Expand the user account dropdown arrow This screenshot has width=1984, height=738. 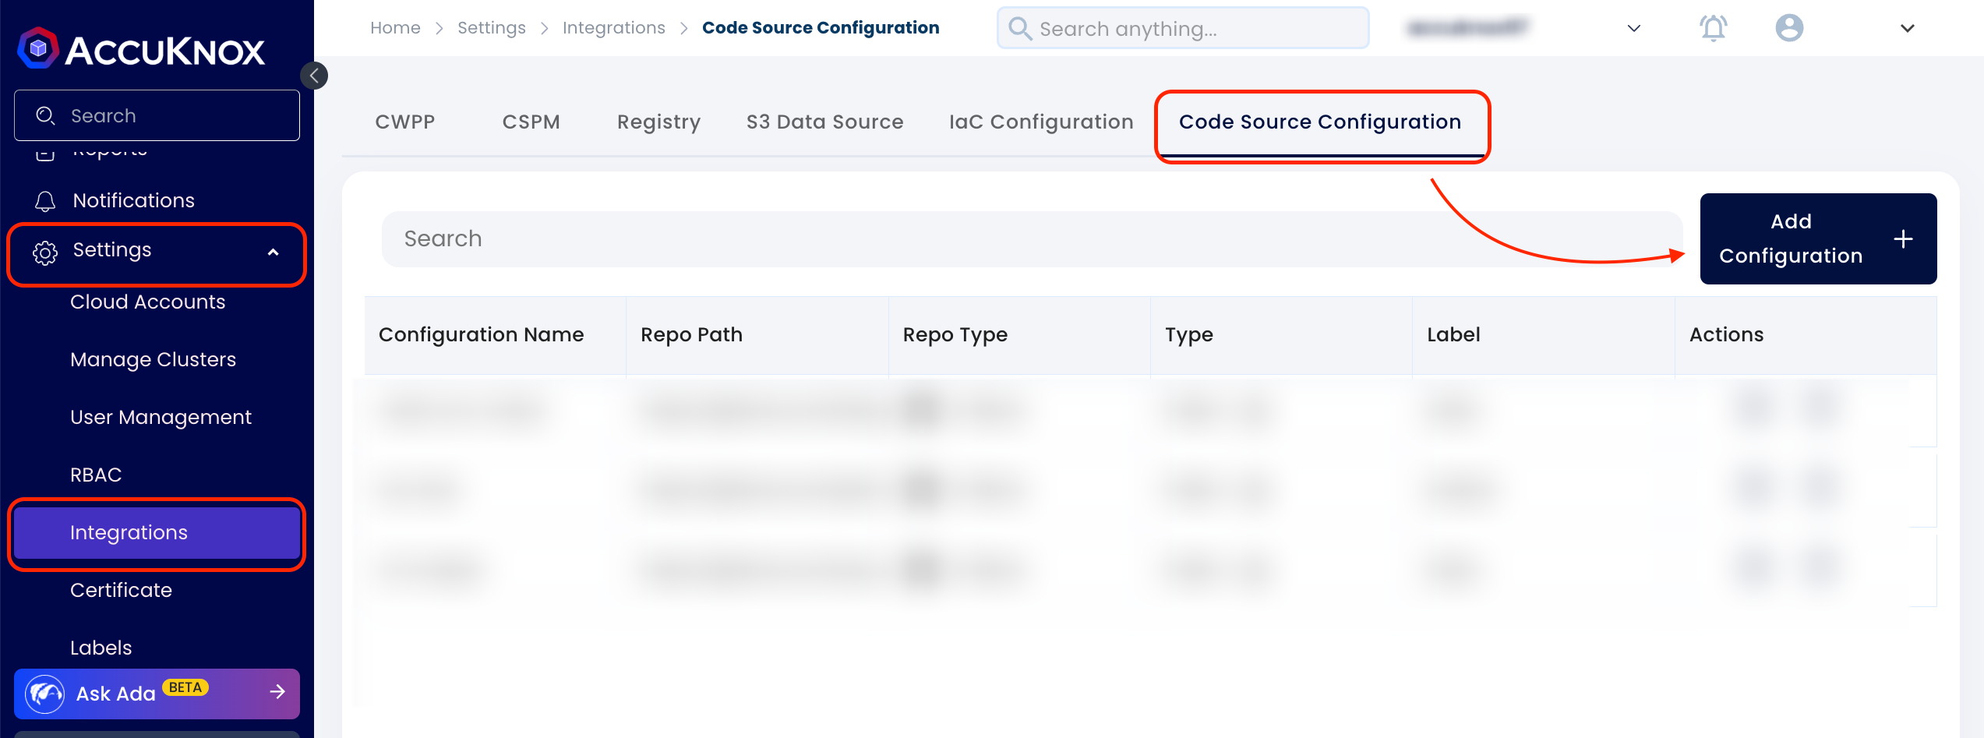(1908, 29)
